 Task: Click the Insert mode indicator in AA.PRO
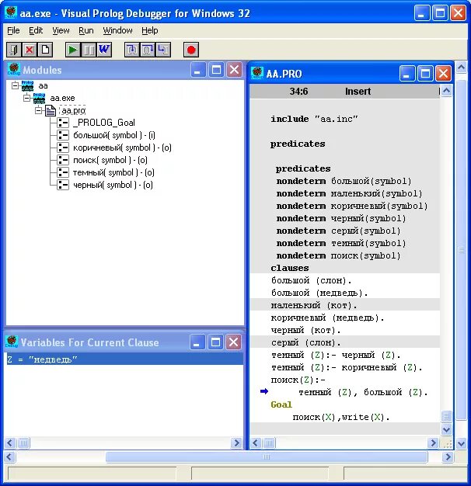358,91
